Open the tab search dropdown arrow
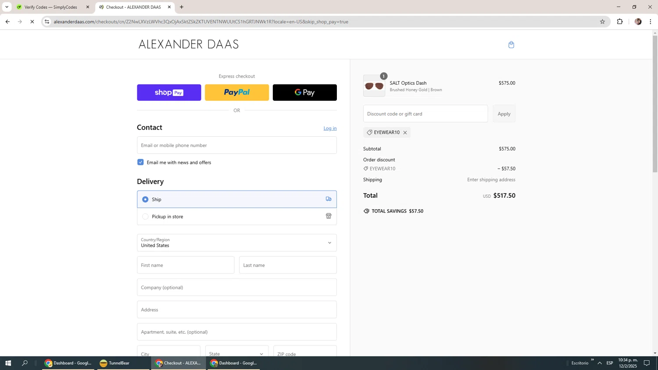The image size is (658, 370). pyautogui.click(x=7, y=7)
